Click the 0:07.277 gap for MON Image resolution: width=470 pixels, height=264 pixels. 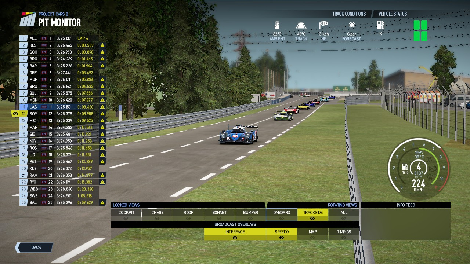pos(85,100)
